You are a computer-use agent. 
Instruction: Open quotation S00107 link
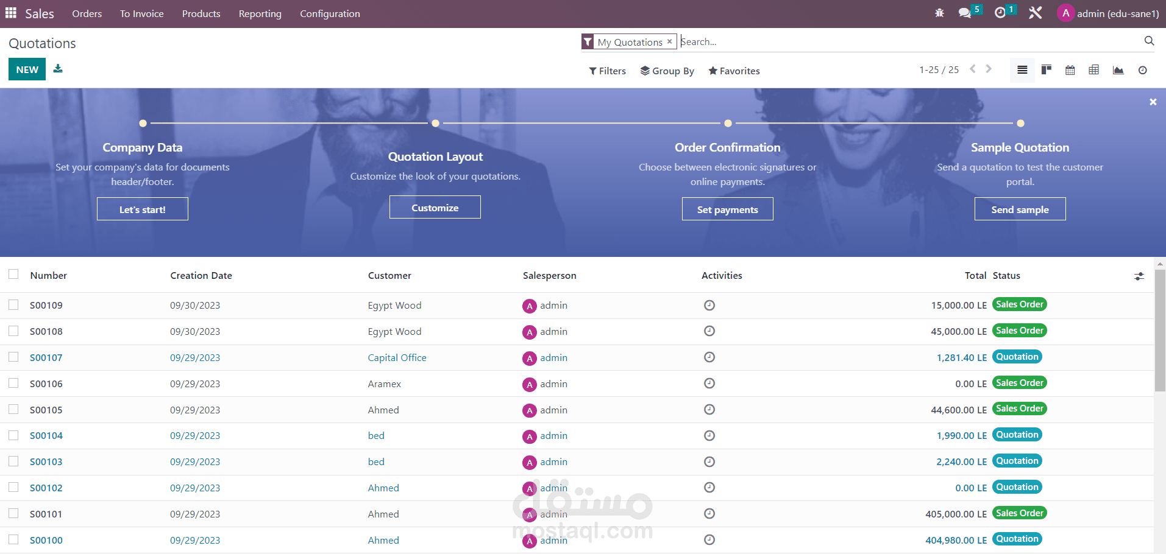coord(46,357)
